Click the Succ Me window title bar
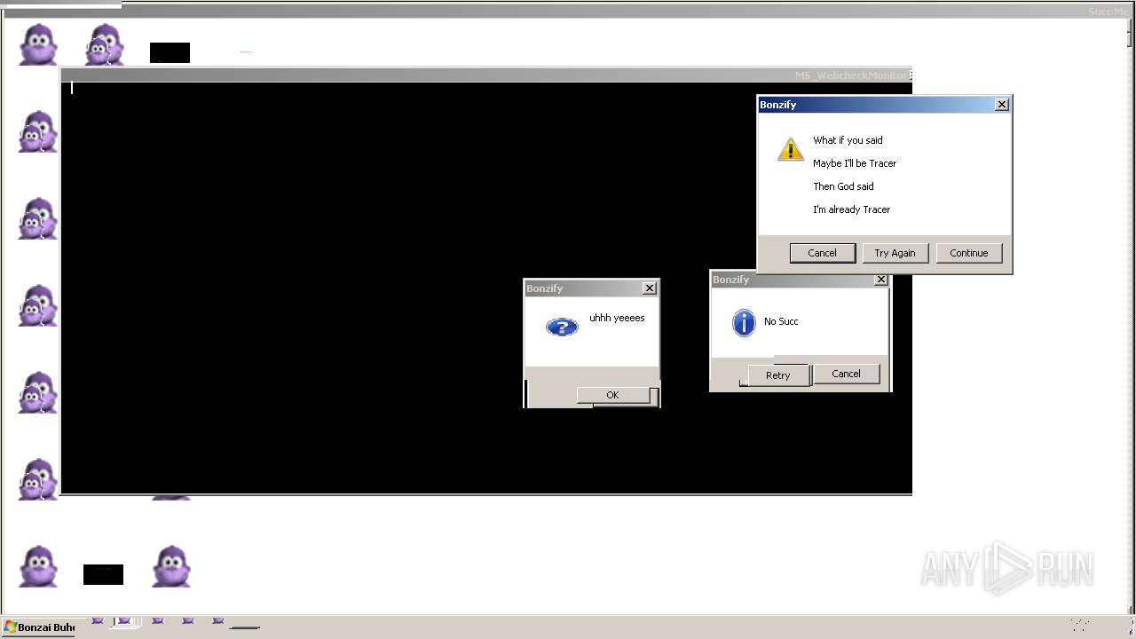The height and width of the screenshot is (639, 1136). 568,12
